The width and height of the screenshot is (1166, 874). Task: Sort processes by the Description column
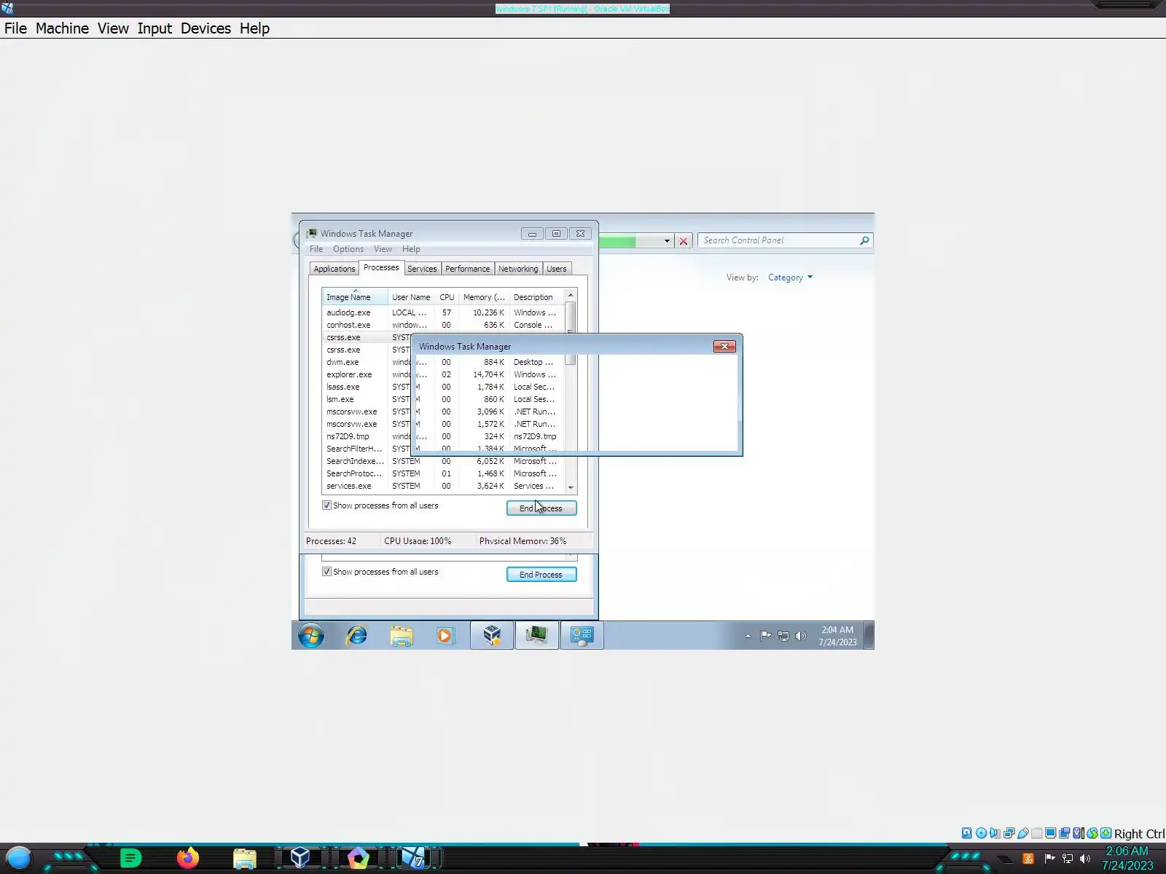pyautogui.click(x=536, y=297)
